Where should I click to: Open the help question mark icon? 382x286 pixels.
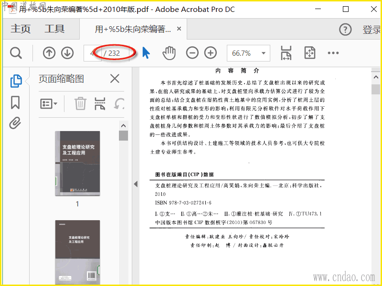(345, 30)
